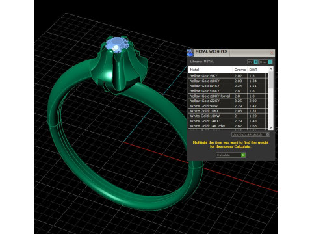Click the Calculate button
This screenshot has height=234, width=312.
click(x=231, y=155)
